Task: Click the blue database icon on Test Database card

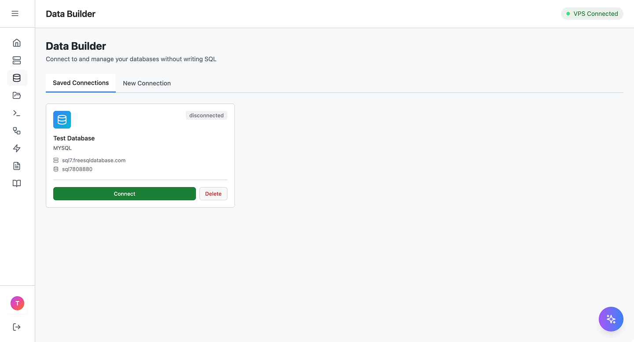Action: (x=62, y=119)
